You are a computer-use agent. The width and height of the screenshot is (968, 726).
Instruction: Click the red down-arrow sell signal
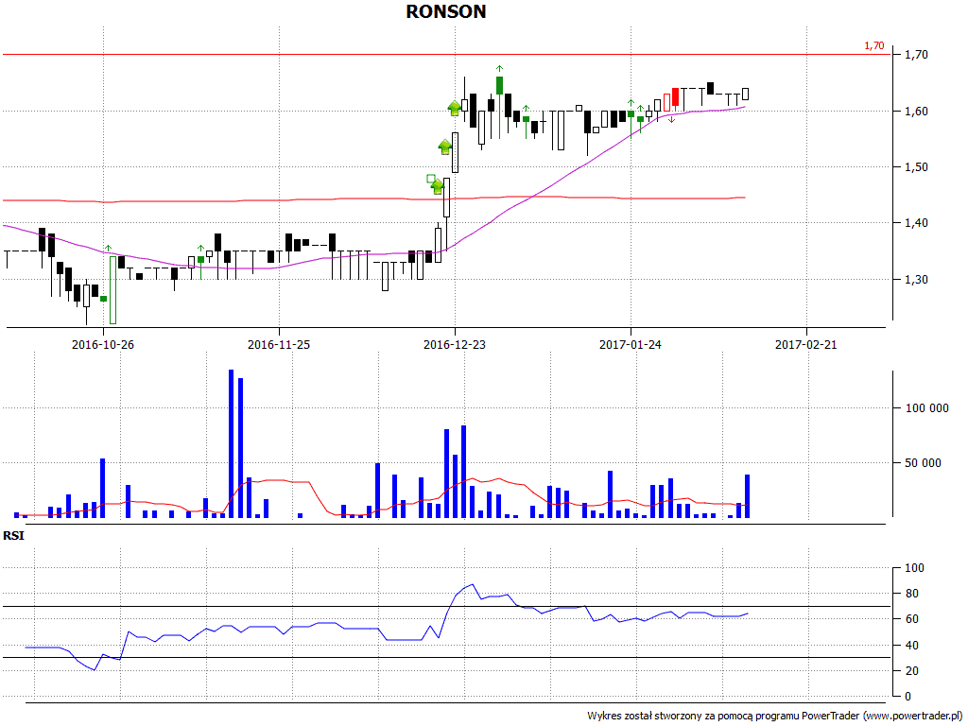tap(671, 120)
